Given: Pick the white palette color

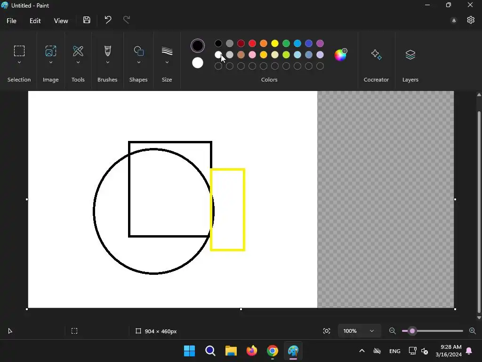Looking at the screenshot, I should point(218,55).
